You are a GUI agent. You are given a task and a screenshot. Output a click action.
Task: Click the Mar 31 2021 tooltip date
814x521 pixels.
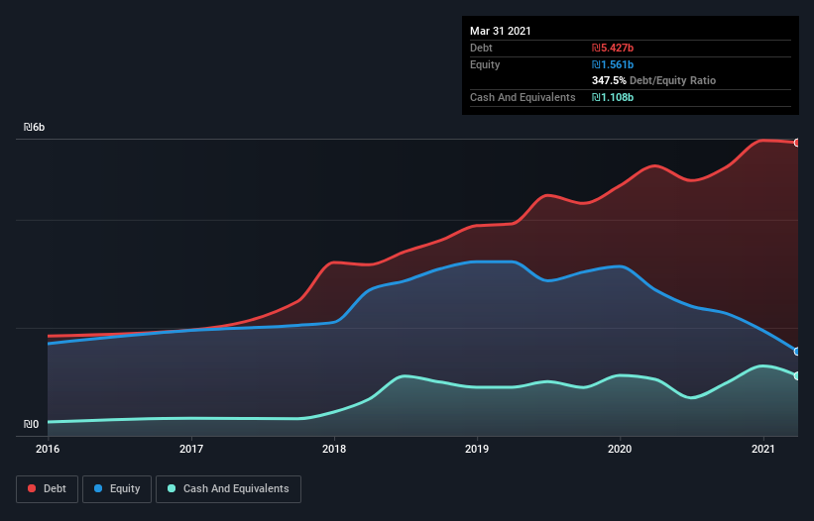coord(501,31)
